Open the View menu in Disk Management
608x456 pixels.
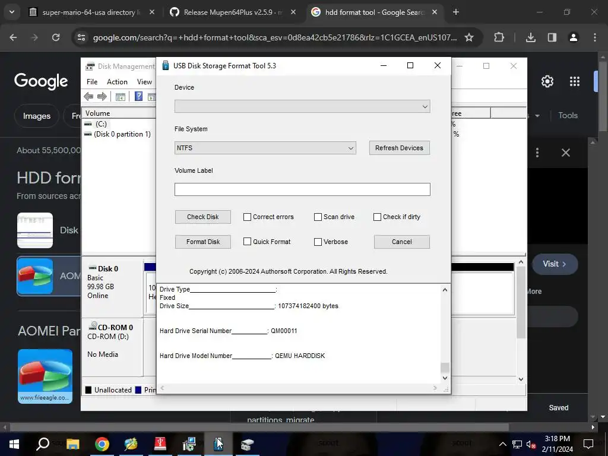[144, 82]
